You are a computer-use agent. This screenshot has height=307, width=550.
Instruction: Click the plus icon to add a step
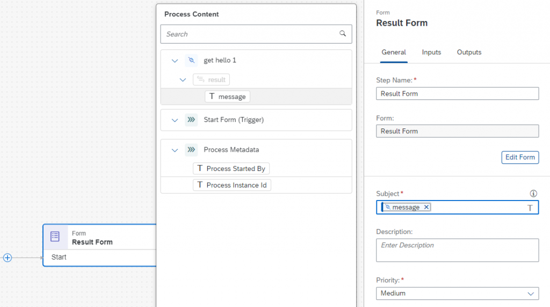coord(8,258)
